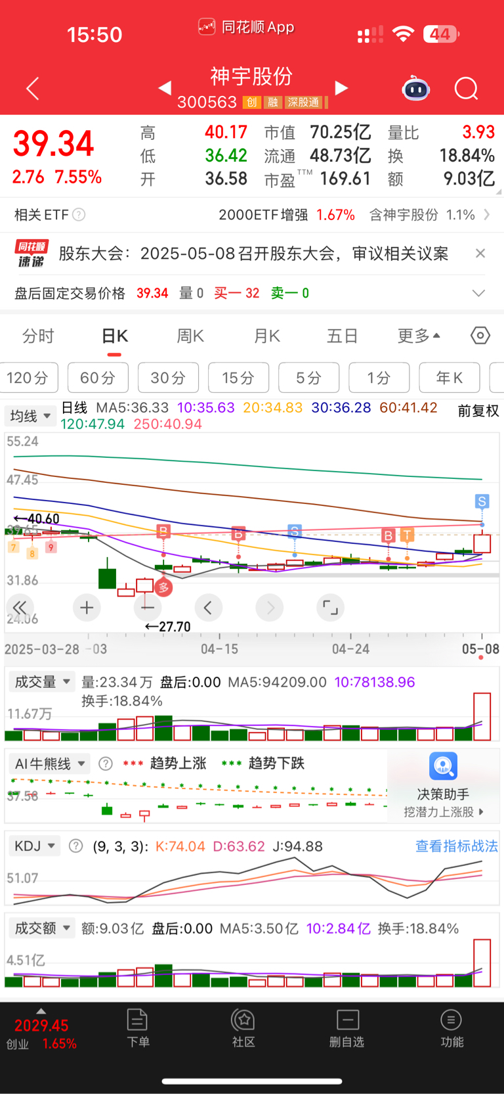The height and width of the screenshot is (1094, 504).
Task: Select the 月K tab
Action: pos(267,336)
